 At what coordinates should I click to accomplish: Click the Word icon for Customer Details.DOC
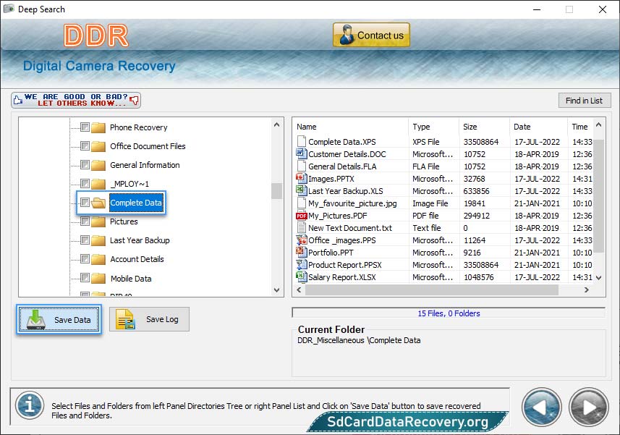coord(302,154)
